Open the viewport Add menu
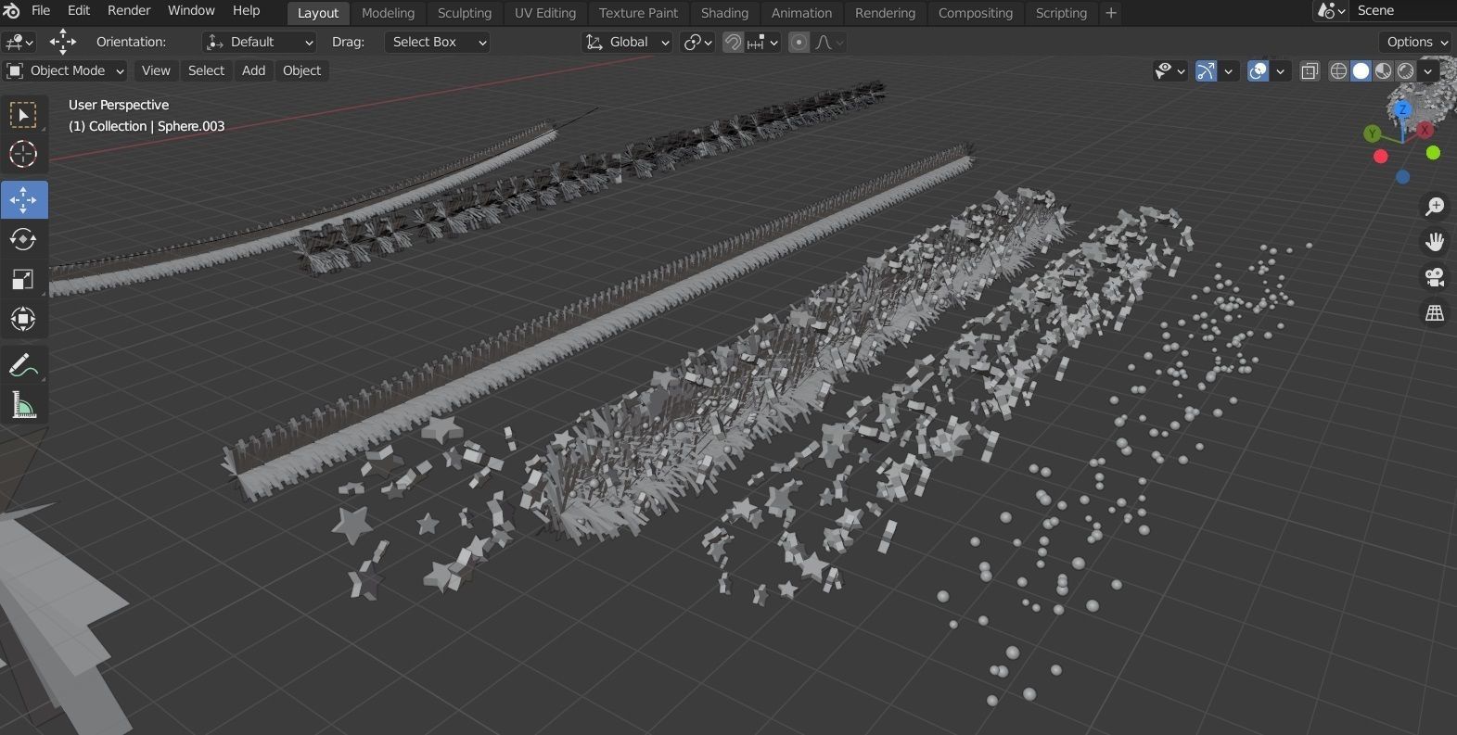Viewport: 1457px width, 735px height. [x=253, y=70]
